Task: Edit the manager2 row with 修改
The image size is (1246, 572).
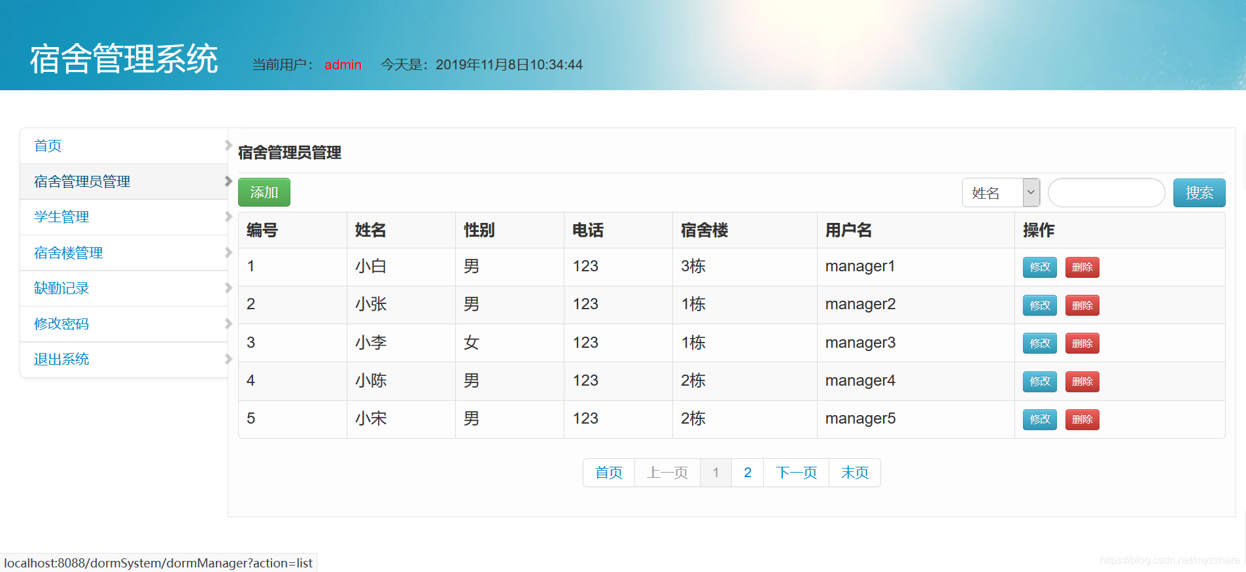Action: pyautogui.click(x=1040, y=305)
